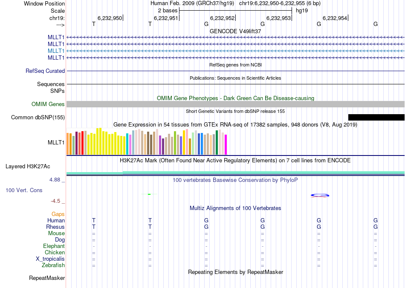Viewport: 405px width, 288px height.
Task: Select the Scale track label
Action: (x=58, y=11)
